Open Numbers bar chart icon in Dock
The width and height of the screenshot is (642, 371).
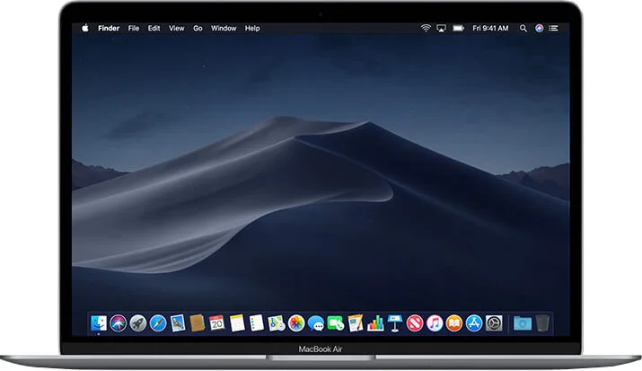[375, 323]
